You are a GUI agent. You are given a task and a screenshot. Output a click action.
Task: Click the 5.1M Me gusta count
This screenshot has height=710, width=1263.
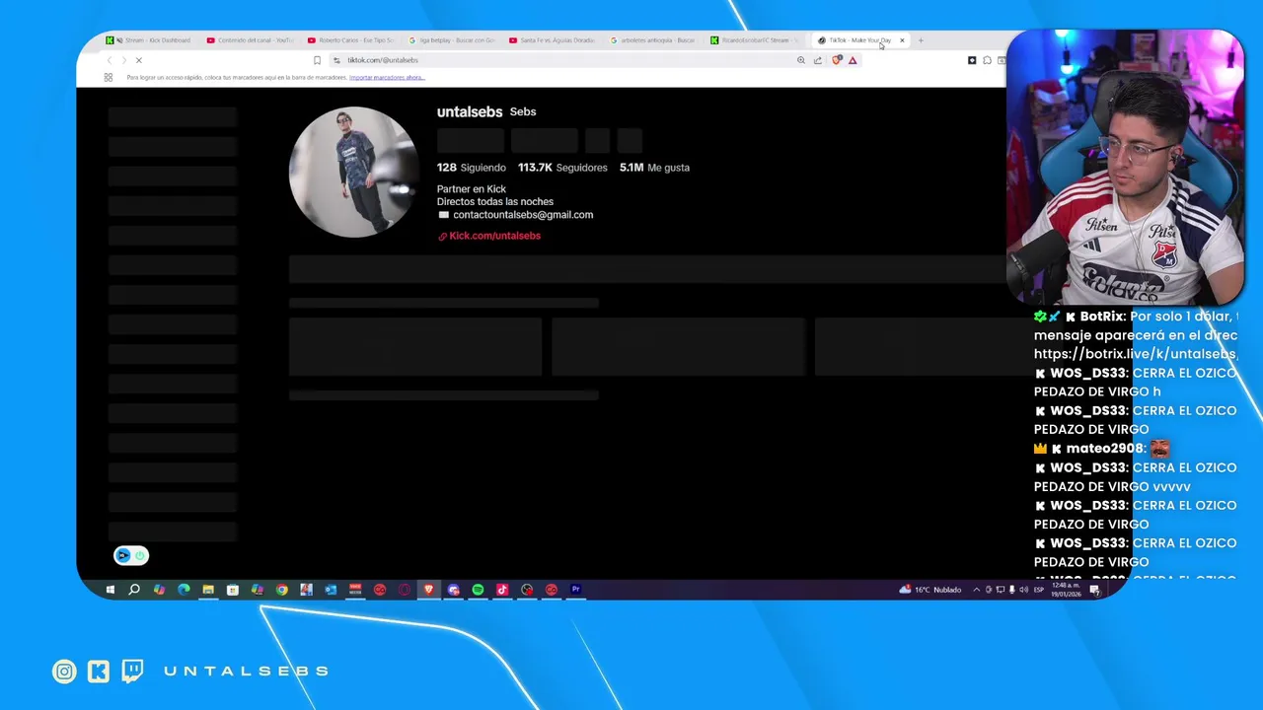click(654, 168)
